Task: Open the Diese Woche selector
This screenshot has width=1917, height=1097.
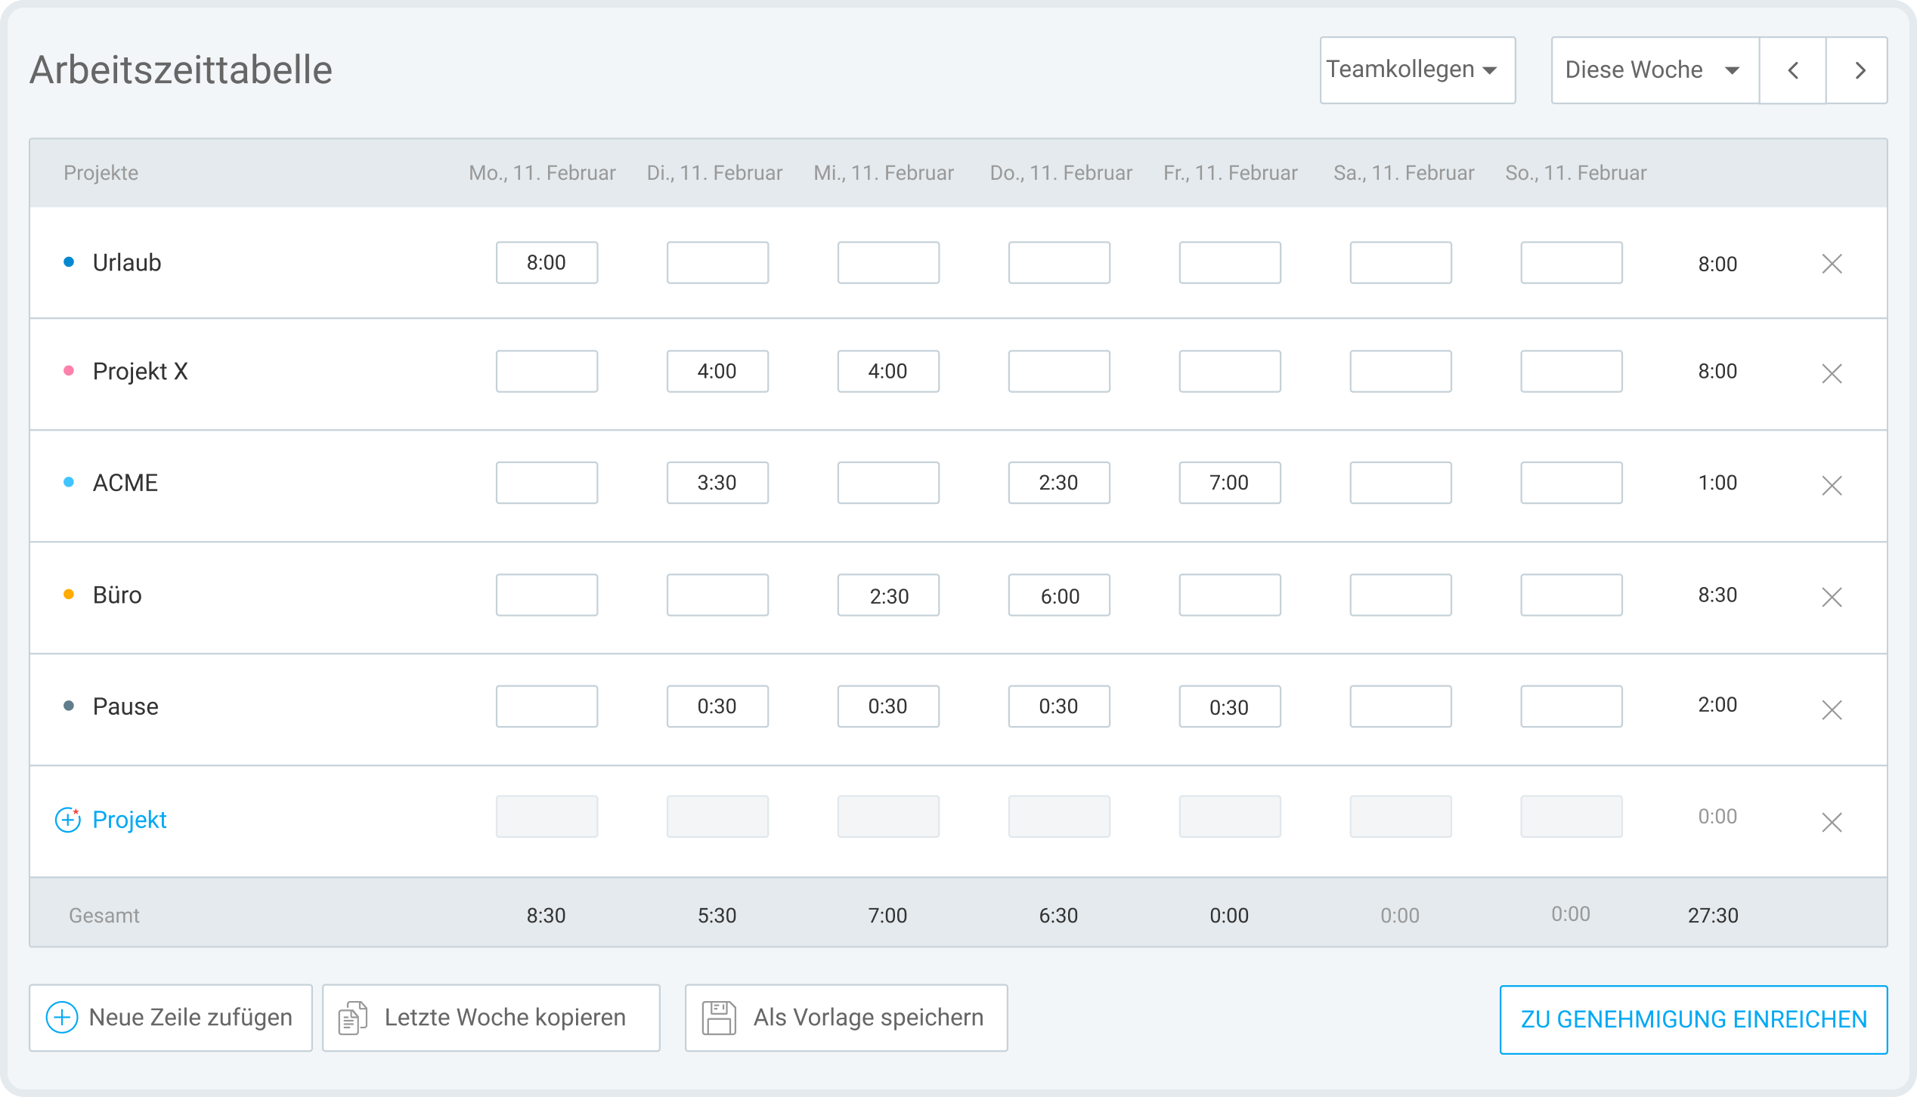Action: tap(1653, 70)
